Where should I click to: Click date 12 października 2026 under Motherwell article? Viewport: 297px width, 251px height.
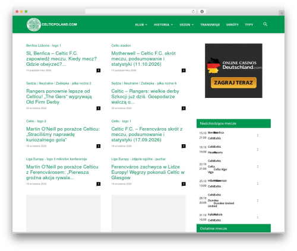pos(124,71)
